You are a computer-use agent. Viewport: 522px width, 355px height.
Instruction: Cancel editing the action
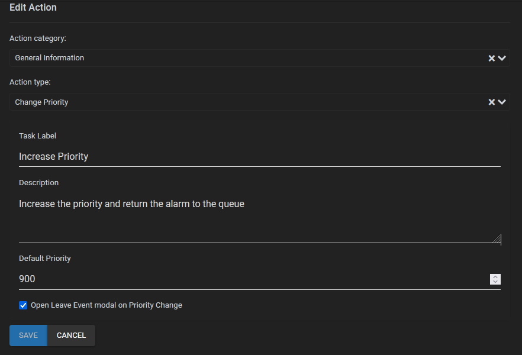71,335
